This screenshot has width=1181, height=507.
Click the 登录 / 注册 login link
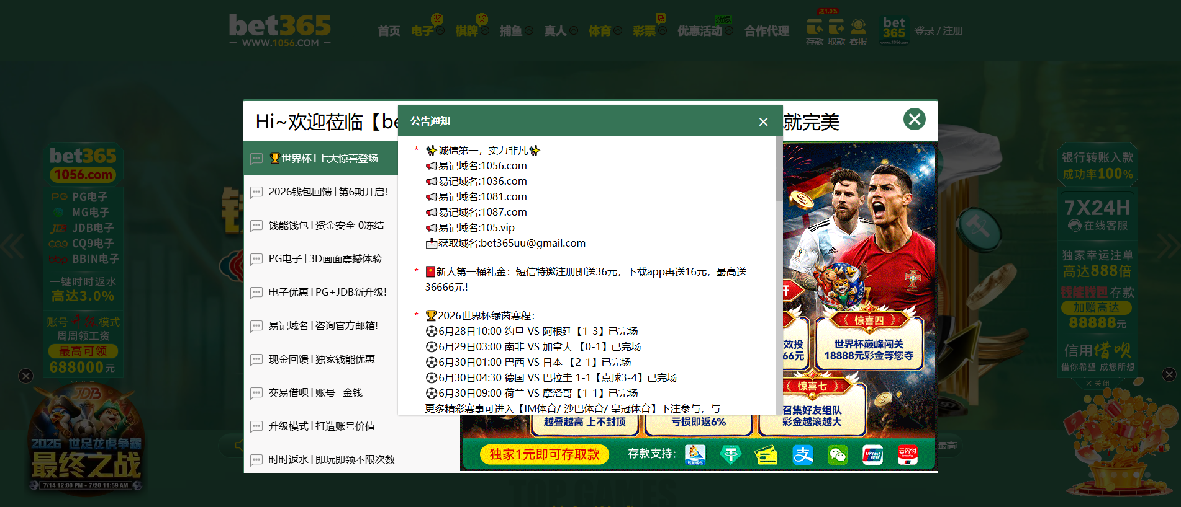tap(938, 31)
